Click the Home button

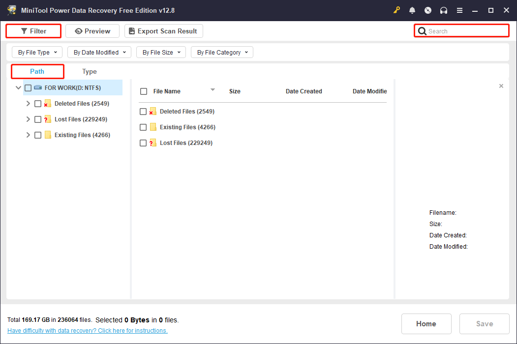[x=426, y=323]
